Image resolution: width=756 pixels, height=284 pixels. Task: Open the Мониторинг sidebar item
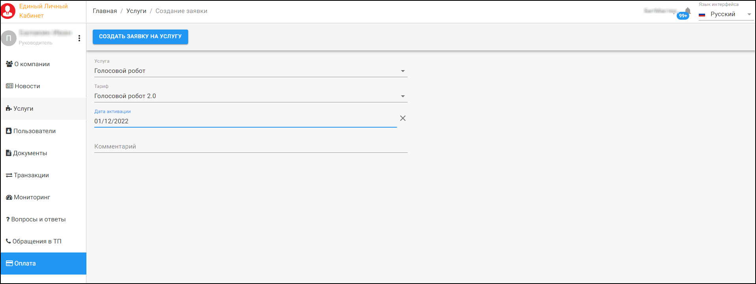[x=32, y=197]
